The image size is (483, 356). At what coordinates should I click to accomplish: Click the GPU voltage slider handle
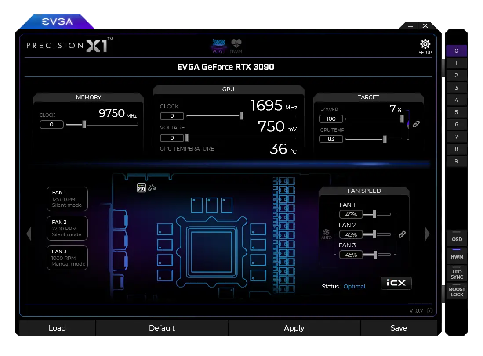(186, 138)
